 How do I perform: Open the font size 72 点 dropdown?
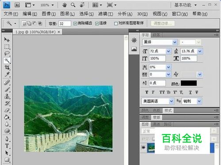tap(168, 51)
